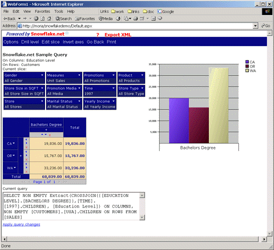274x250 pixels.
Task: Click Edit slice in blue bar
Action: coord(51,42)
